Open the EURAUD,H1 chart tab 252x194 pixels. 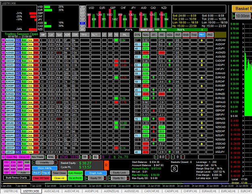209,191
